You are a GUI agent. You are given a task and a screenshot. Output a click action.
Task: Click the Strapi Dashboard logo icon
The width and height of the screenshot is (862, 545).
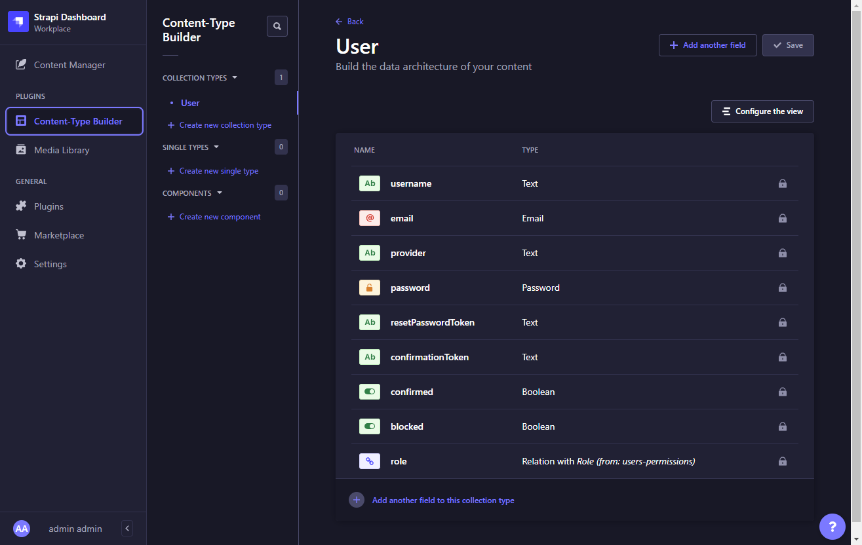pos(18,22)
